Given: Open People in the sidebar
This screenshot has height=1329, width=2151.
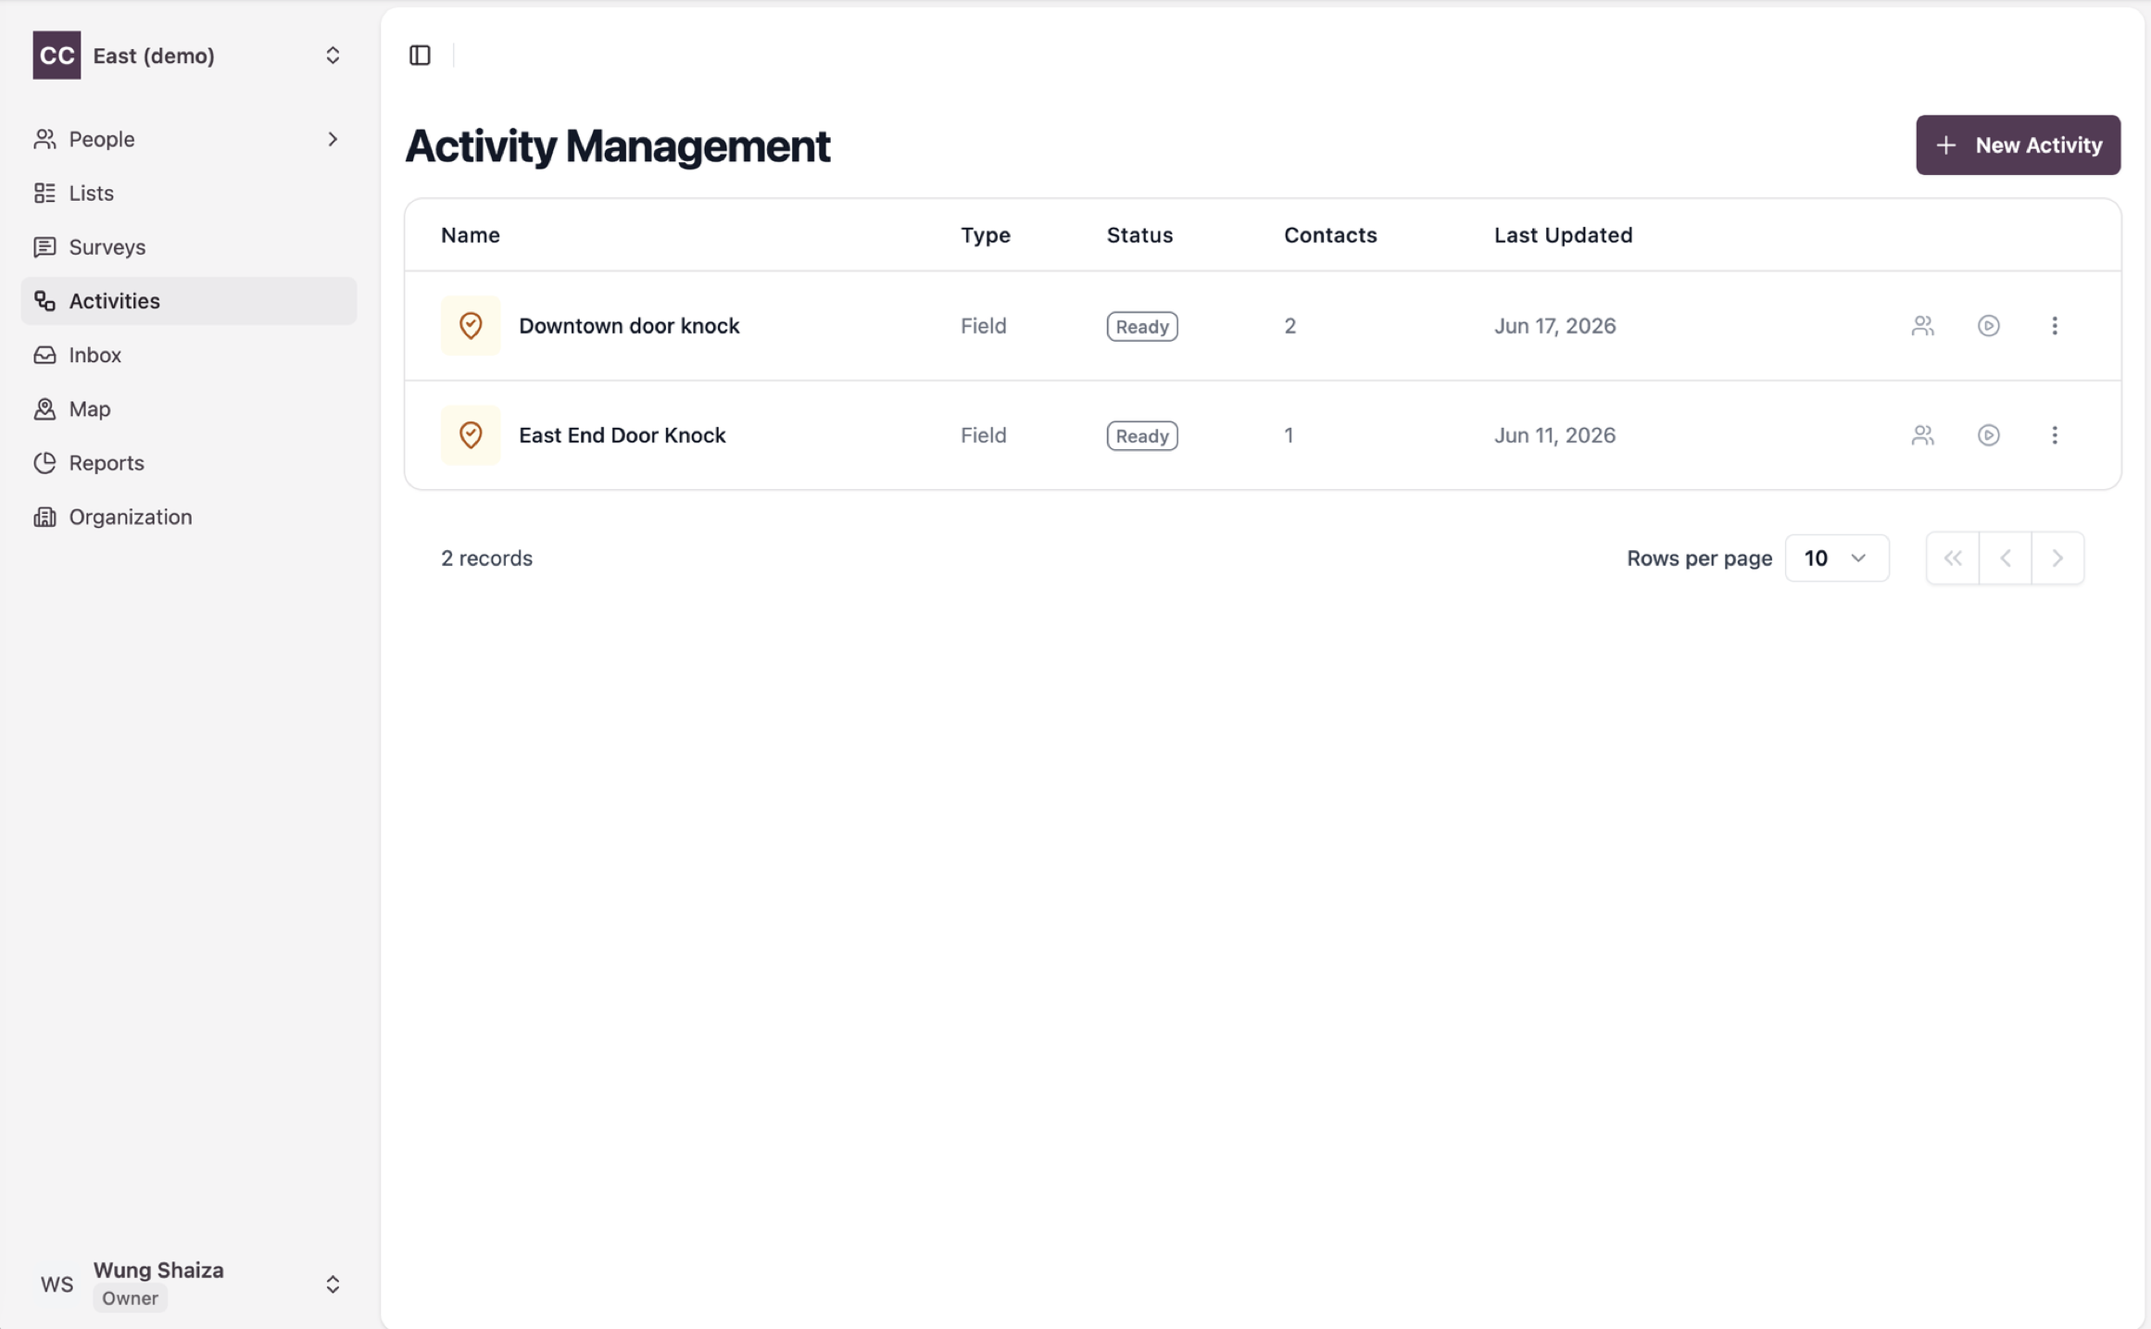Looking at the screenshot, I should pos(189,139).
